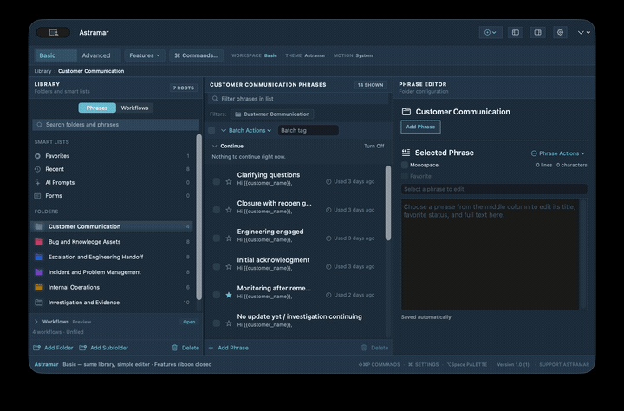Open the Phrase Actions dropdown
This screenshot has width=624, height=411.
[x=558, y=153]
